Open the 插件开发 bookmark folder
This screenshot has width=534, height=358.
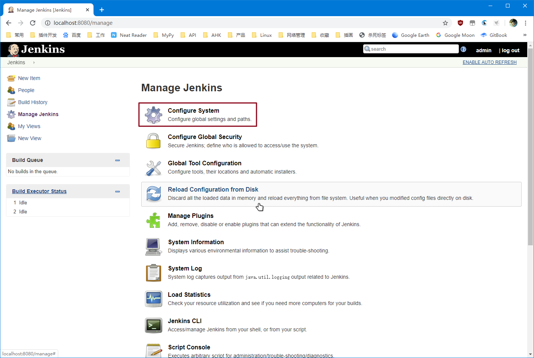pos(43,35)
